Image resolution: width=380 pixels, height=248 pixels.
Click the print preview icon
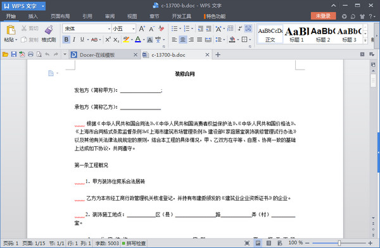(x=39, y=54)
